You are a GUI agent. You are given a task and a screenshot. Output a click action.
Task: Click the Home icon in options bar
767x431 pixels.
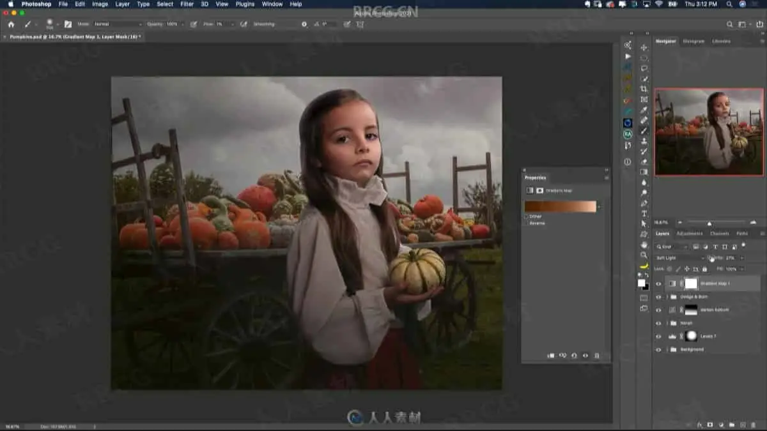point(11,24)
